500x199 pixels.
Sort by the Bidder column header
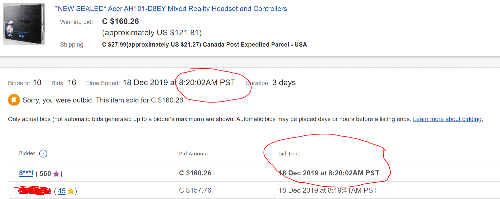click(x=26, y=153)
